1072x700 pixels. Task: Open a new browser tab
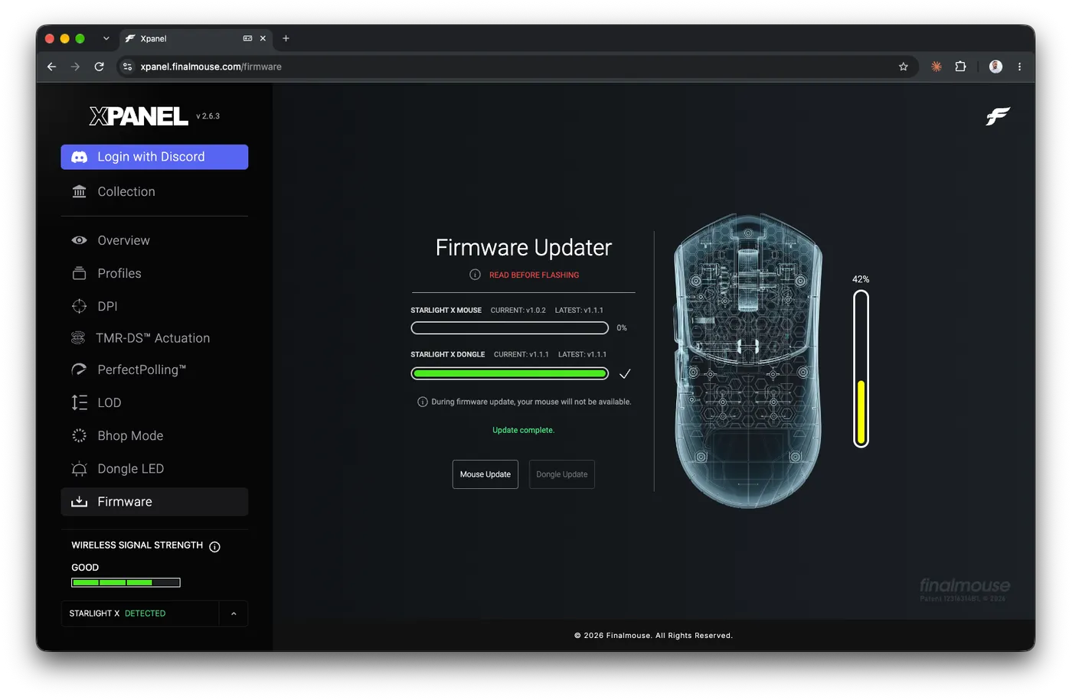pos(286,38)
